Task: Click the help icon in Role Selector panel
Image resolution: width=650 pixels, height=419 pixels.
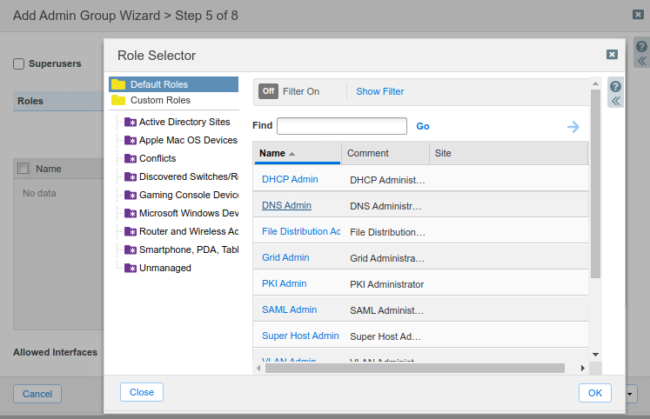Action: [615, 86]
